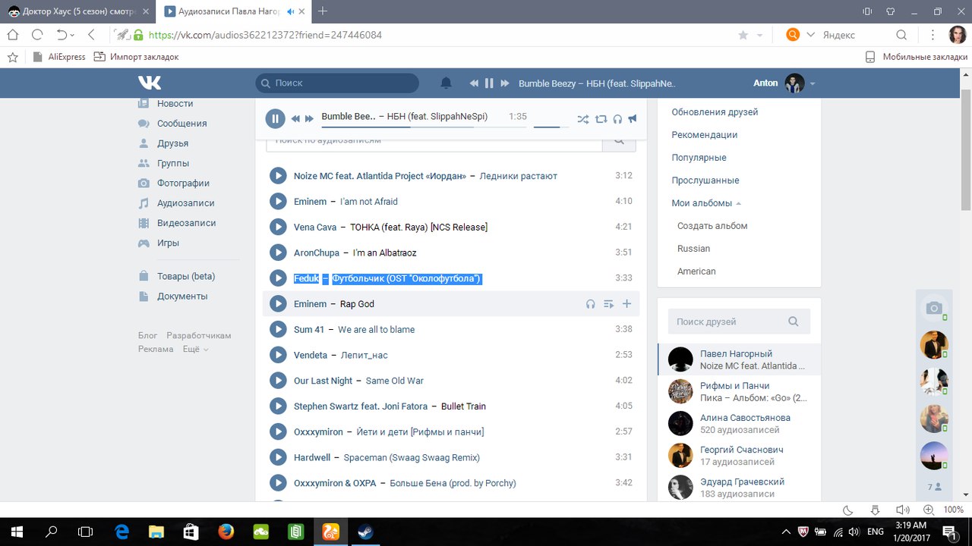This screenshot has height=546, width=972.
Task: Click the VK logo
Action: pyautogui.click(x=150, y=83)
